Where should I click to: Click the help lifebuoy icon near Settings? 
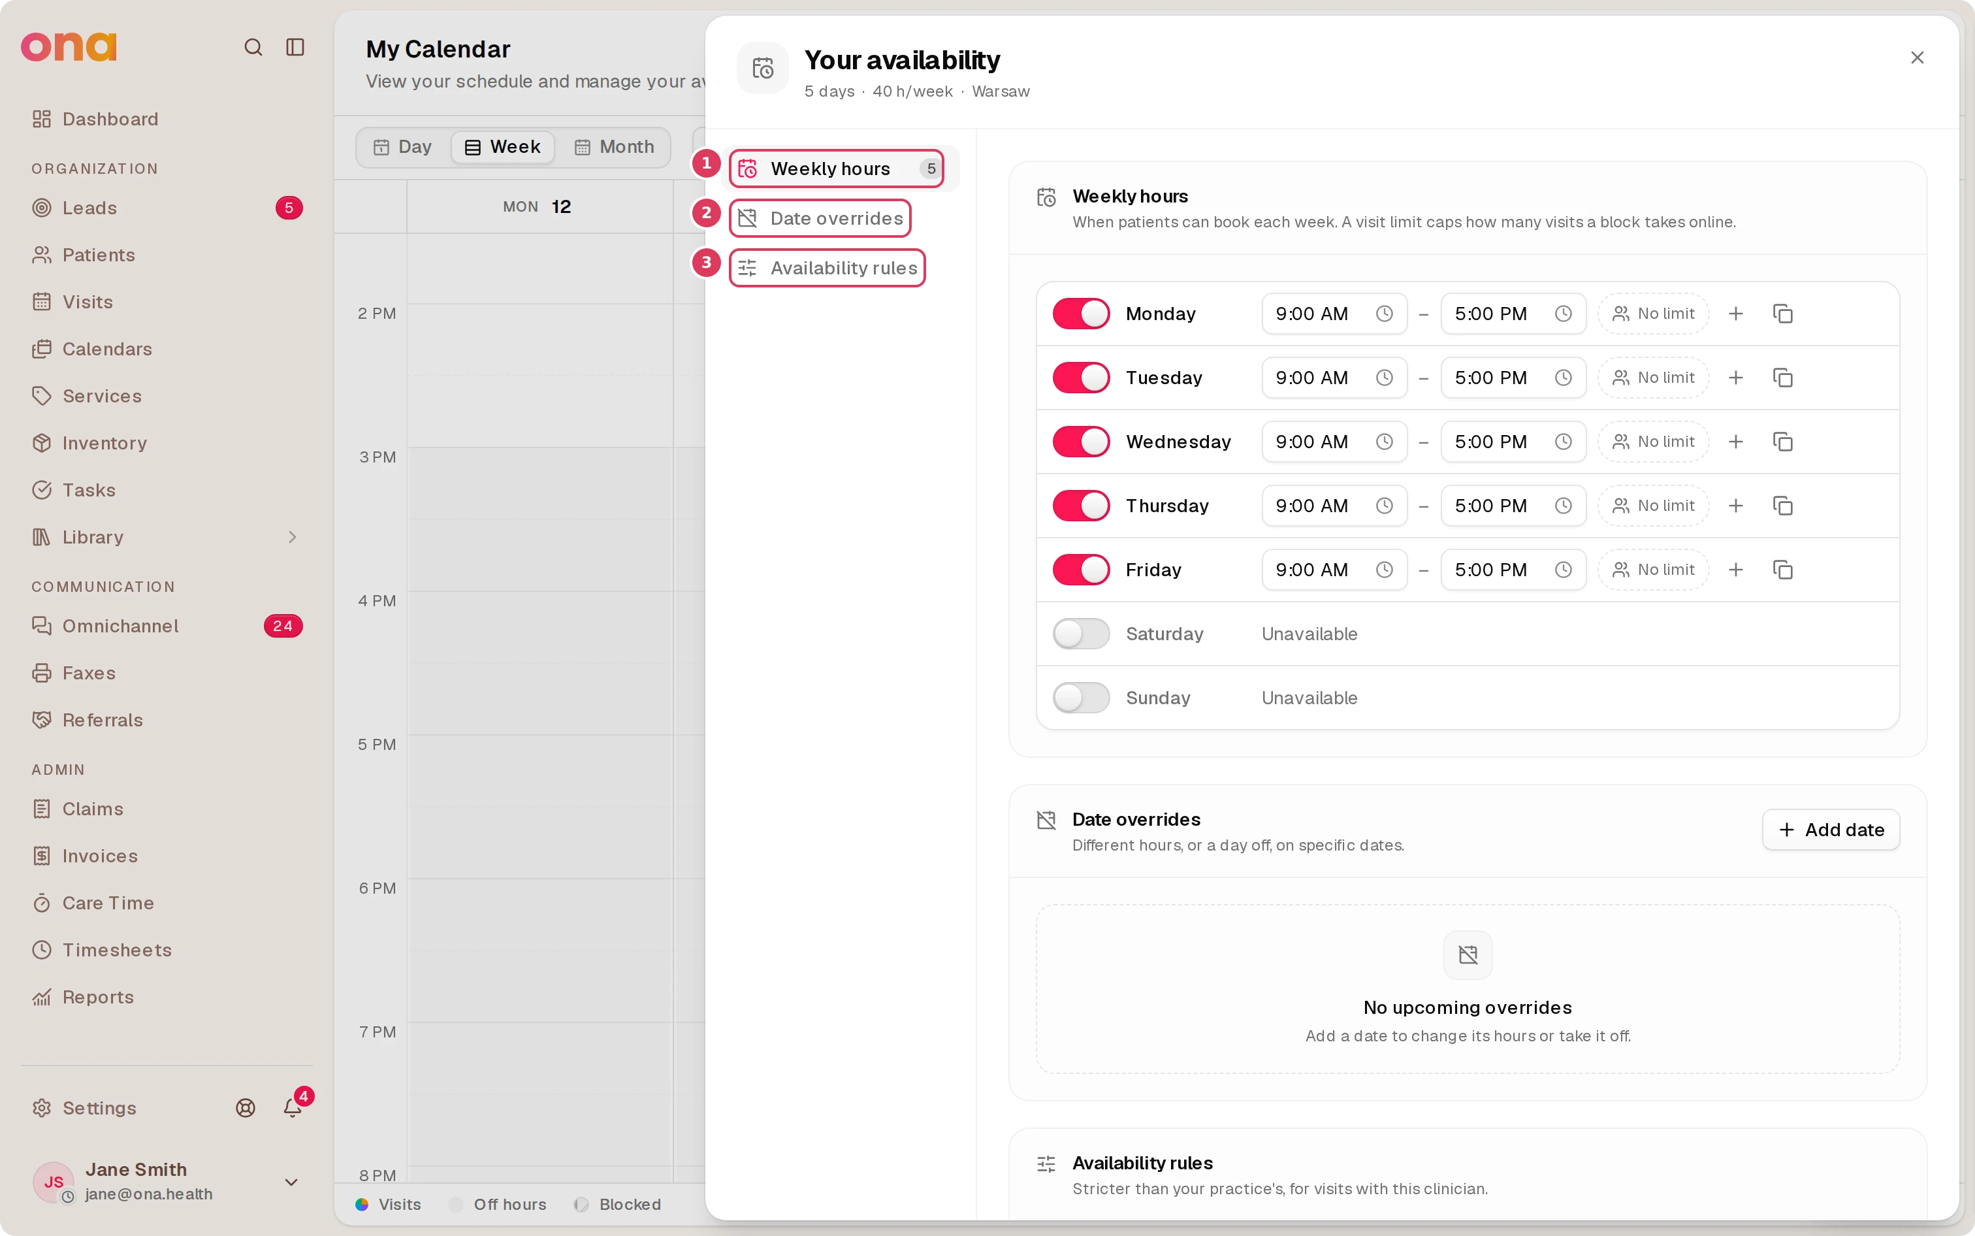[x=245, y=1108]
